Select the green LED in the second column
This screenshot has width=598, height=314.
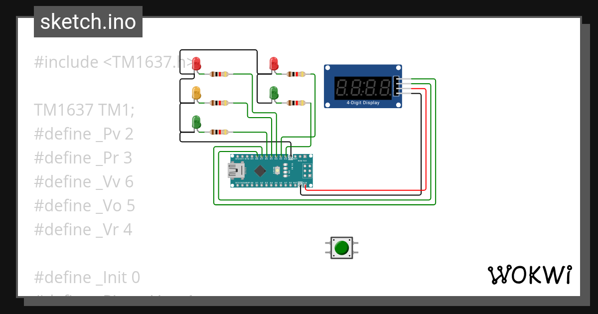(274, 92)
